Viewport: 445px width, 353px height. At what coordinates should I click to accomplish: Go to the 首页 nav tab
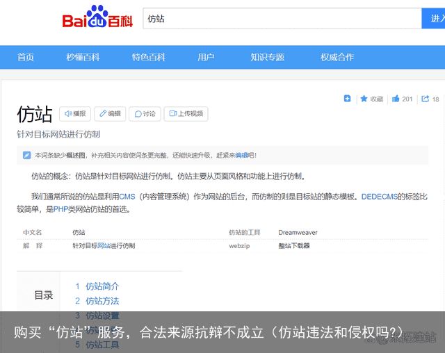tap(26, 57)
